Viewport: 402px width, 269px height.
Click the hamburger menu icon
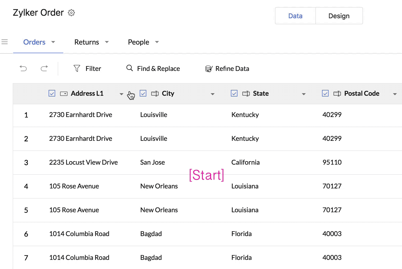(x=5, y=42)
